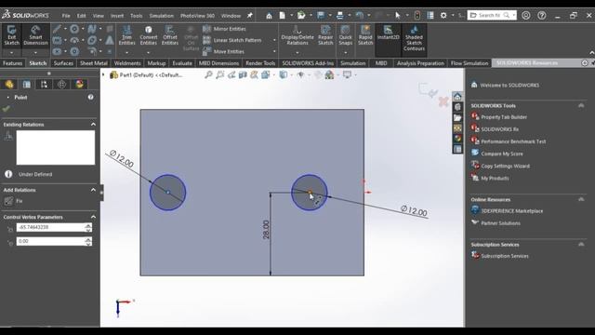This screenshot has height=335, width=595.
Task: Increment the X coordinate spinner arrow
Action: [88, 225]
